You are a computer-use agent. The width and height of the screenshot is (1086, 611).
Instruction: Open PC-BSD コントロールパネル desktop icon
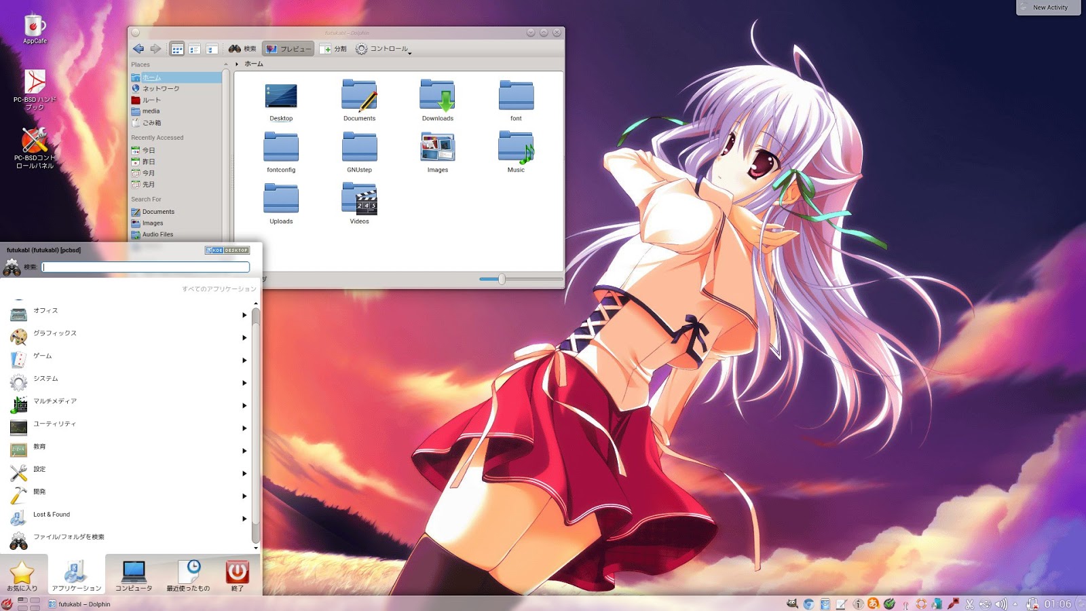(35, 148)
